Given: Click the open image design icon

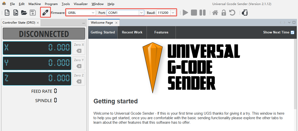Looking at the screenshot, I should coord(16,13).
